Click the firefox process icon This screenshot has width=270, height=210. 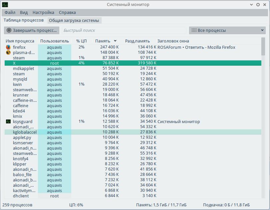coord(8,47)
